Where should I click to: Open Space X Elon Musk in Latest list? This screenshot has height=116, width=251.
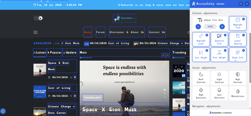(x=58, y=66)
